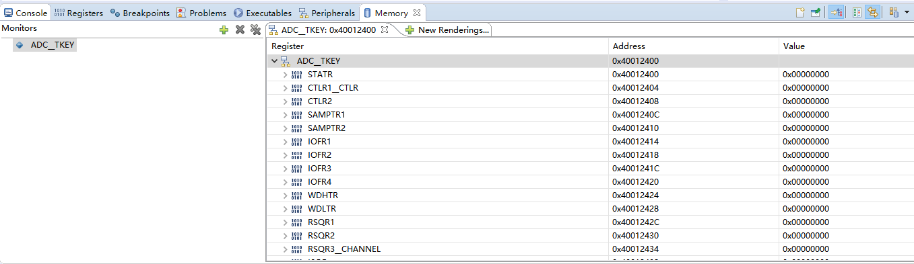Click the register icon beside CTLR2
914x264 pixels.
tap(297, 101)
